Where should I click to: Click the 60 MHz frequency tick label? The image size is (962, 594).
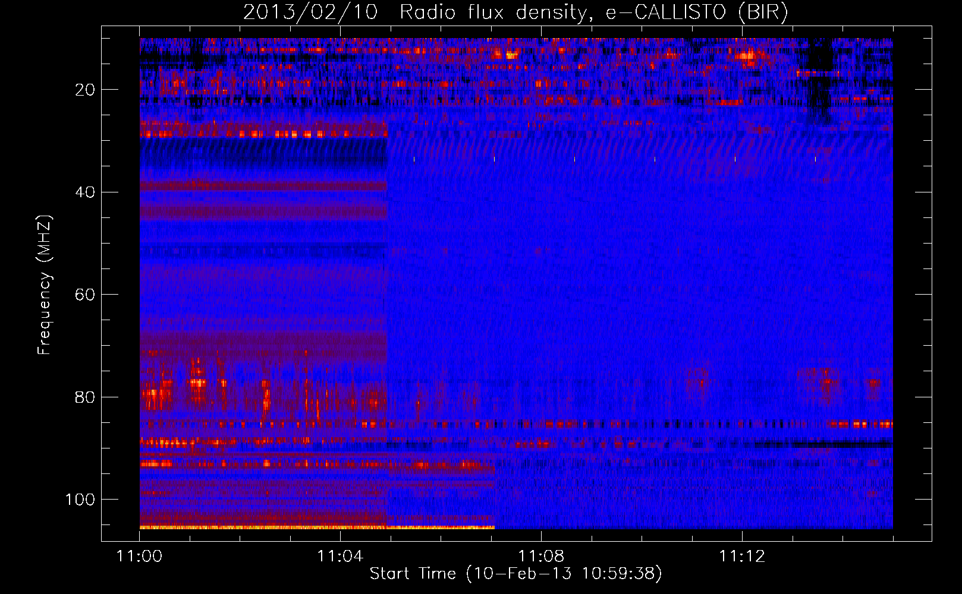click(x=85, y=295)
